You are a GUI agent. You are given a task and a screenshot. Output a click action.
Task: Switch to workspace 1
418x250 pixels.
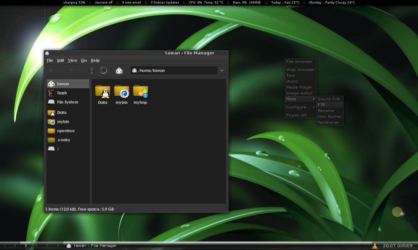coord(5,246)
